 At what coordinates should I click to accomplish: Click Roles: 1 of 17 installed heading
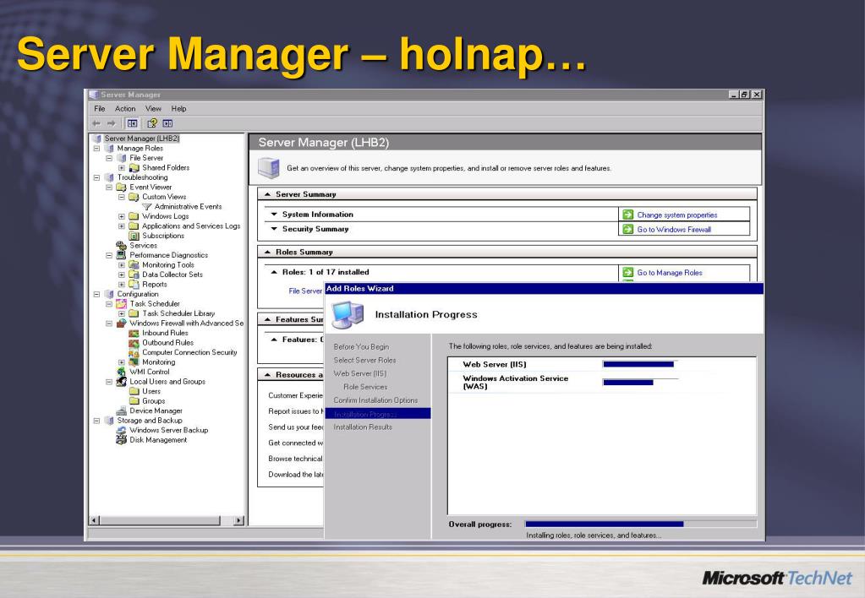click(x=326, y=272)
